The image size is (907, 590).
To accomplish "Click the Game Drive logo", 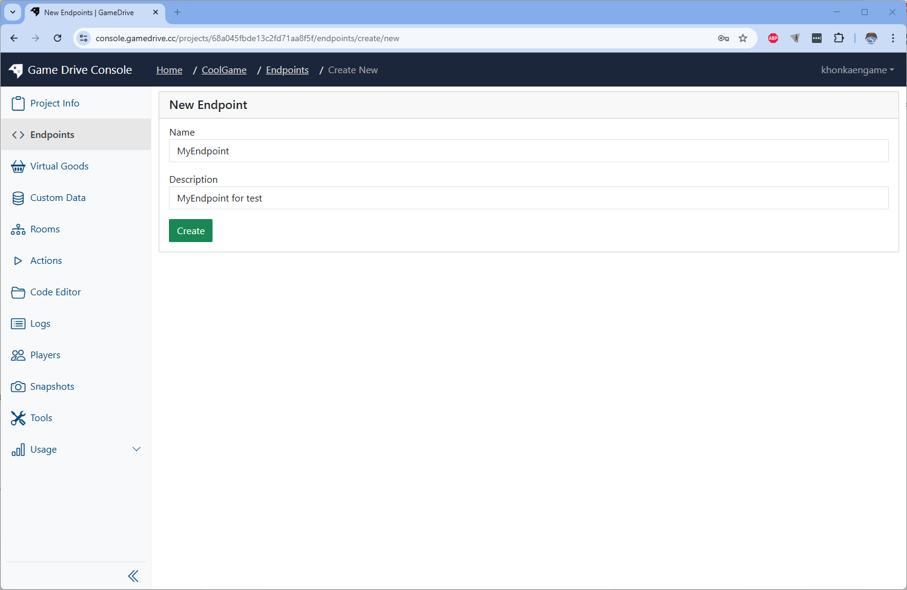I will coord(15,70).
